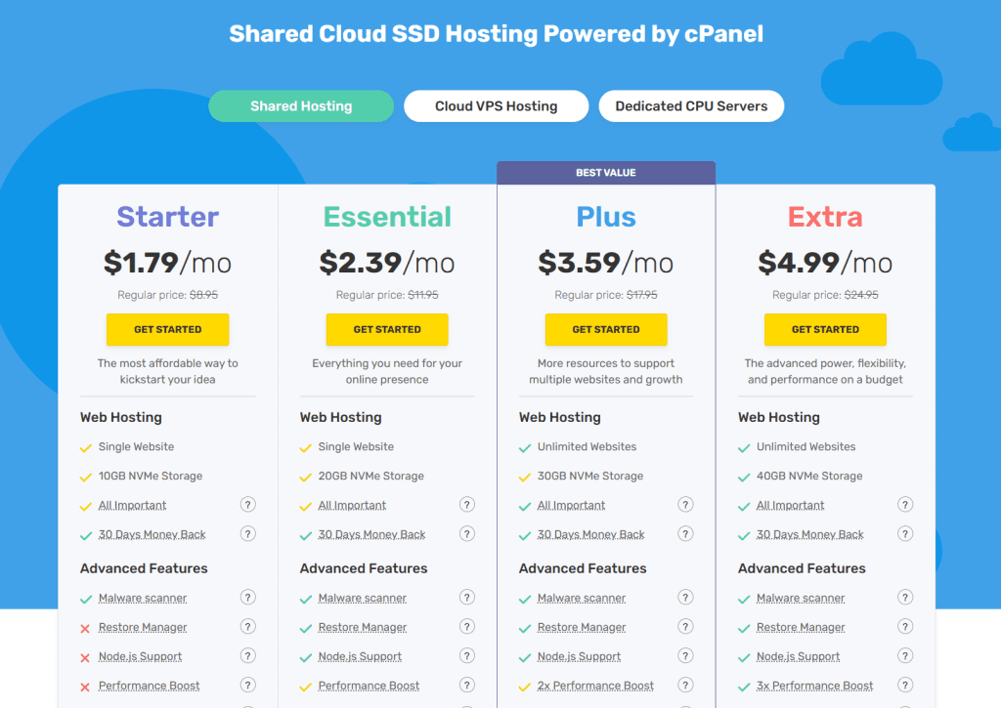Screen dimensions: 1001x708
Task: Click help icon beside Essential 30 Days Money Back
Action: pos(467,534)
